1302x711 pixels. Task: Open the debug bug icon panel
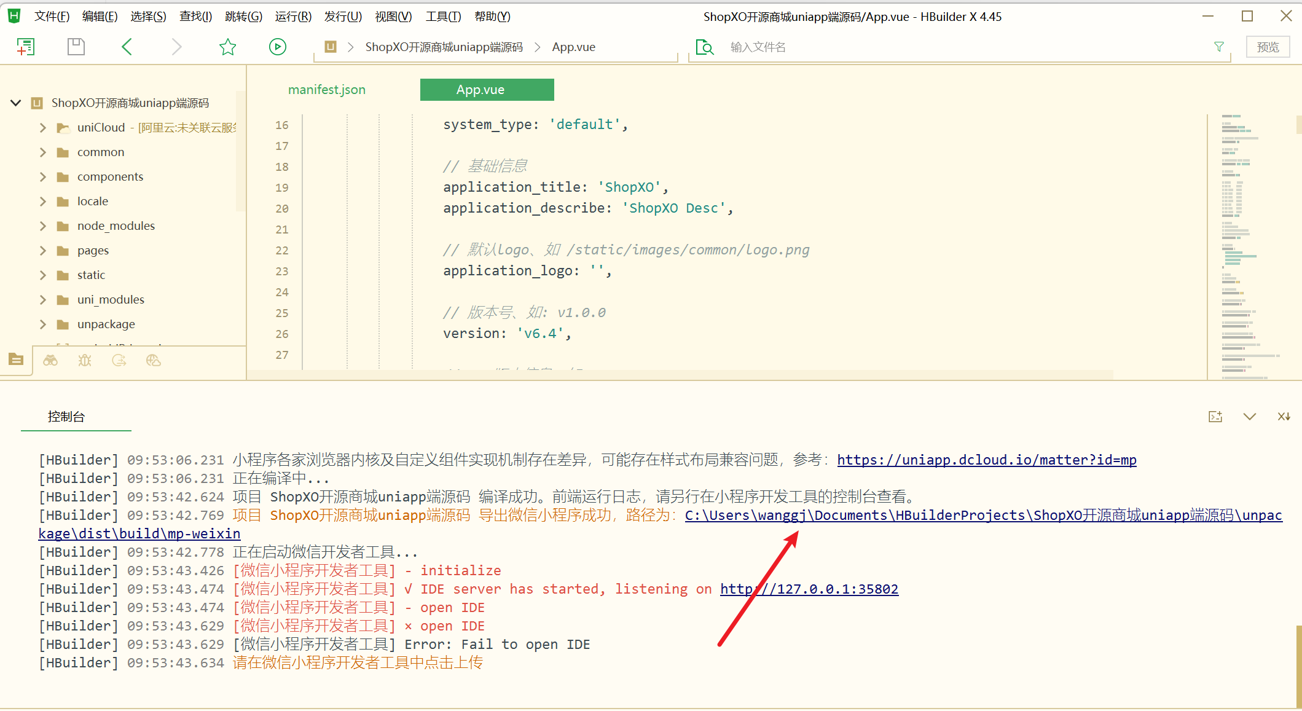click(x=85, y=360)
